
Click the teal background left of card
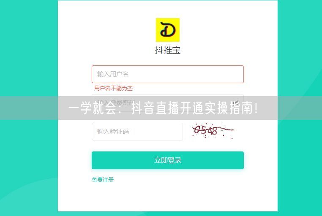coord(29,51)
